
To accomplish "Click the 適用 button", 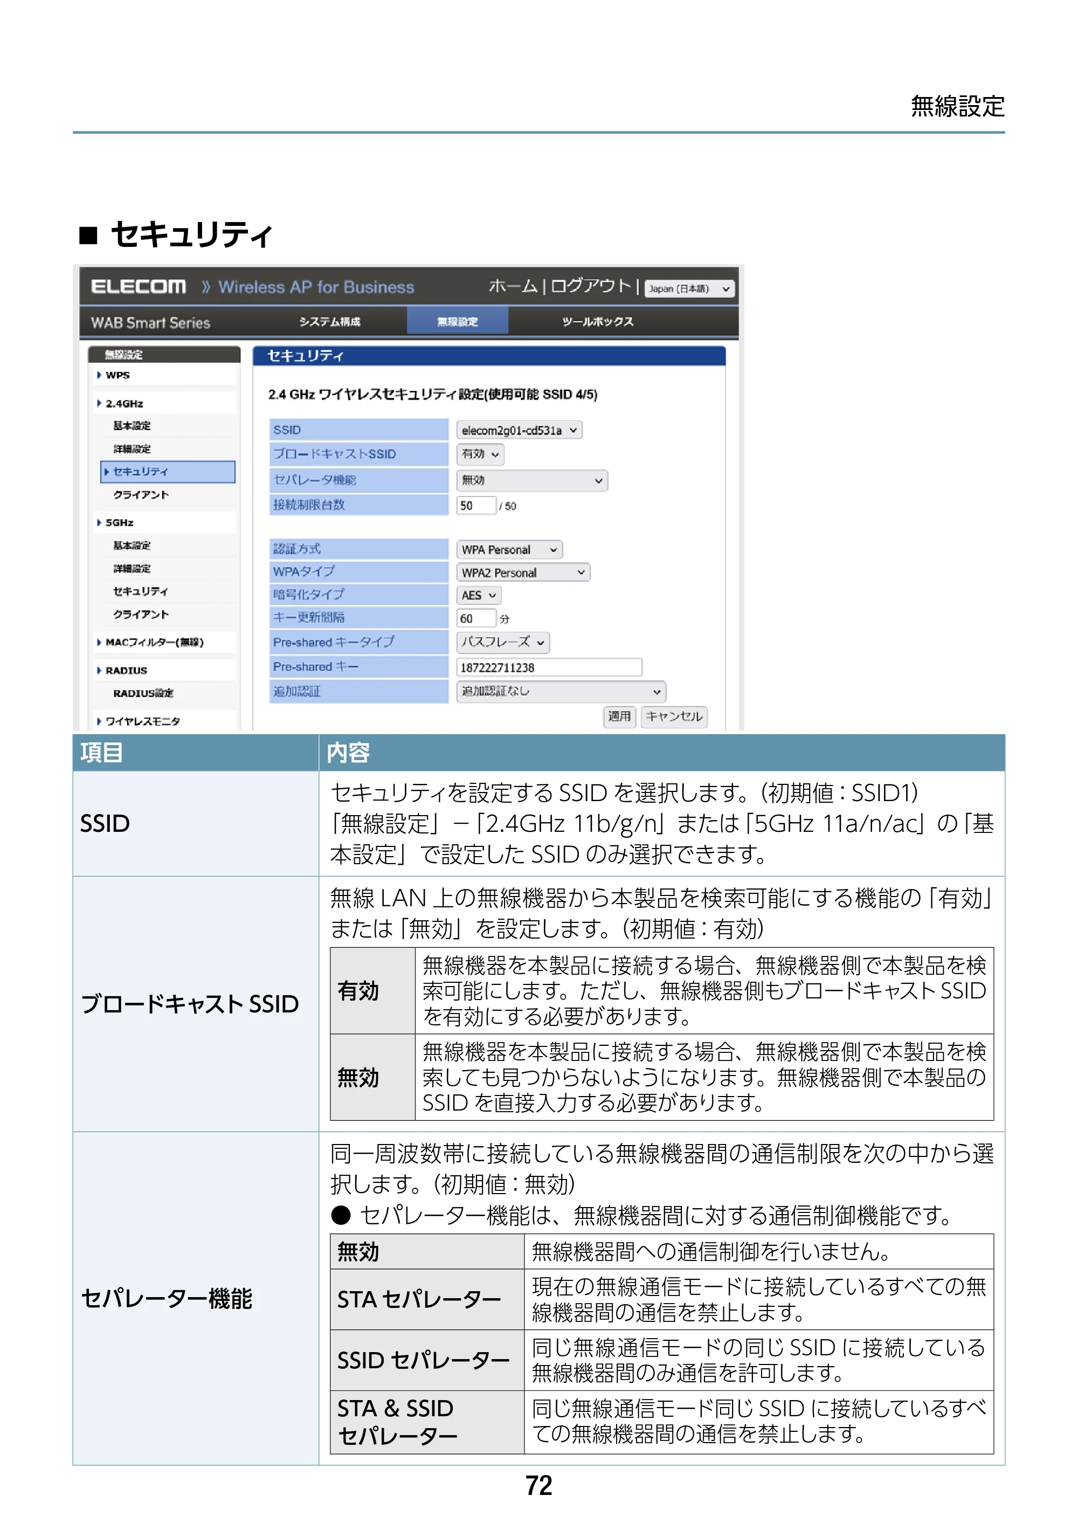I will [x=619, y=717].
